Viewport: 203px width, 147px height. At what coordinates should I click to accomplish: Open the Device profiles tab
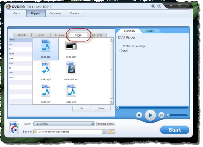point(41,35)
